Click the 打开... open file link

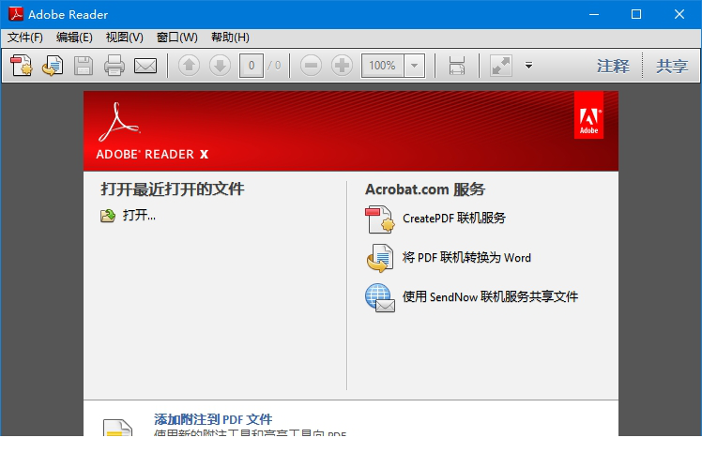tap(139, 216)
